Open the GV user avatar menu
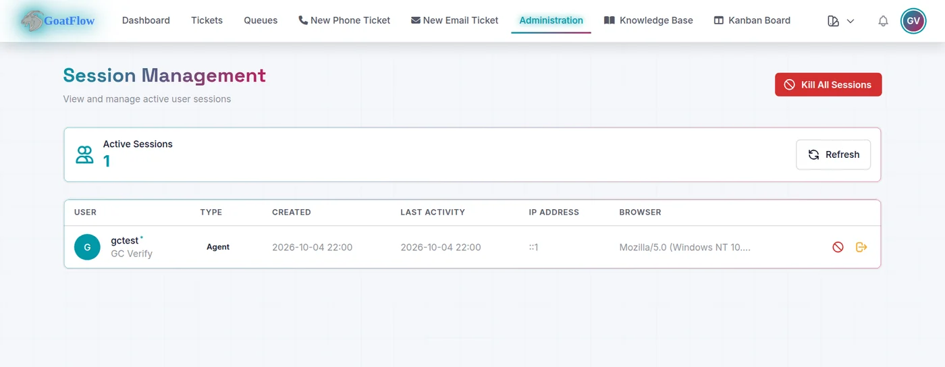Screen dimensions: 945x367 pos(913,21)
